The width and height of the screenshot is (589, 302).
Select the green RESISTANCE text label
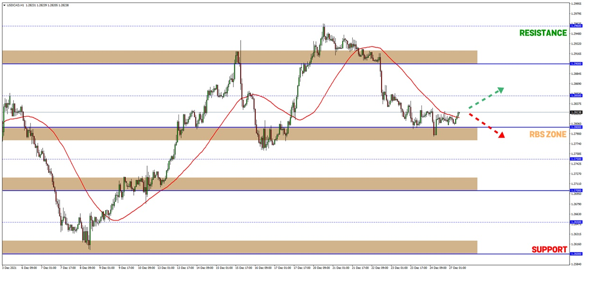coord(543,33)
